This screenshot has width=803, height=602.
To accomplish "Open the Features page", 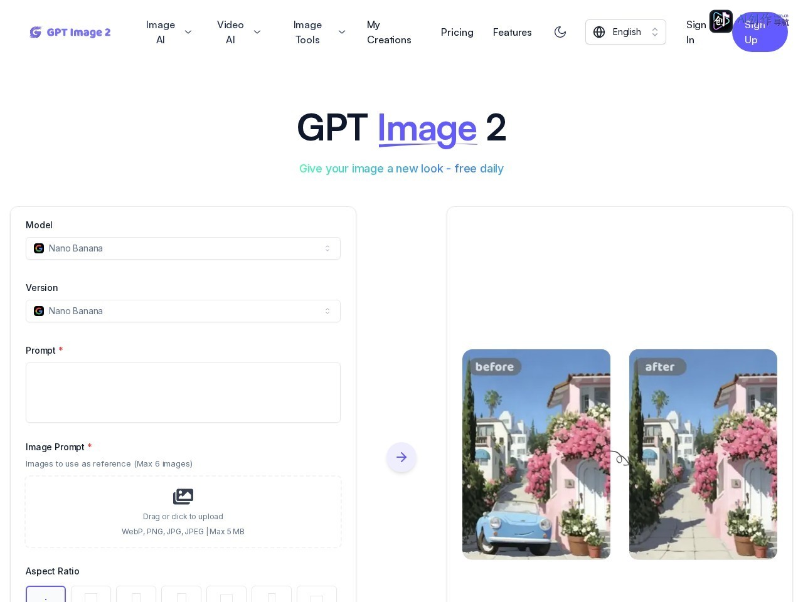I will click(512, 32).
